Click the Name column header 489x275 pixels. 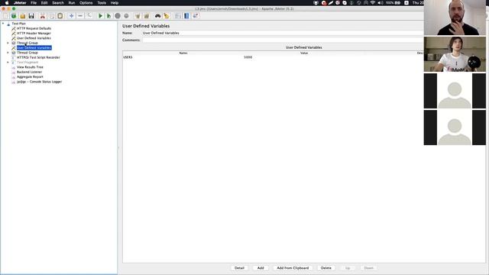[183, 53]
